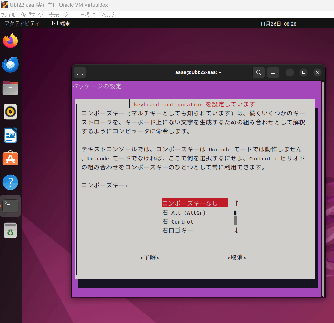Open the 表示 menu
Screen dimensions: 334x323
(x=54, y=15)
